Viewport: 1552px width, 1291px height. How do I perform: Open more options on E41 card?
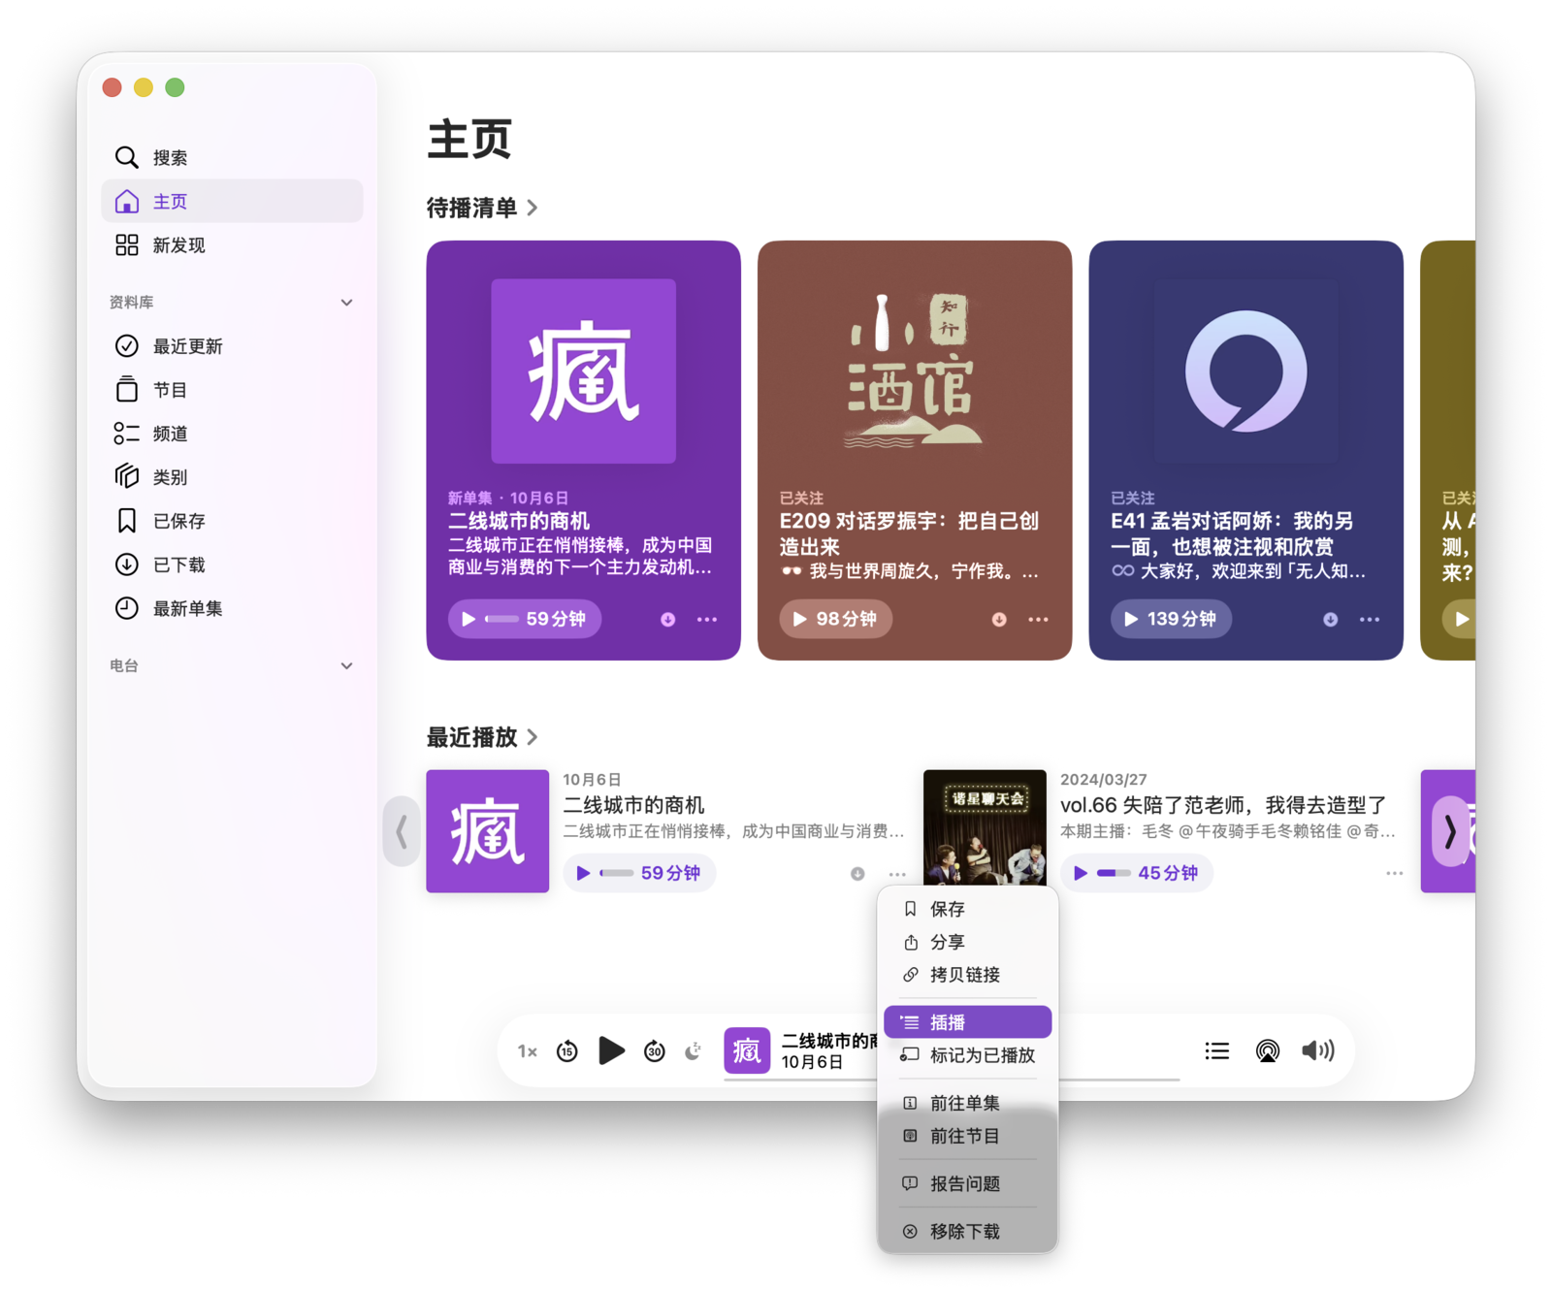[x=1369, y=620]
